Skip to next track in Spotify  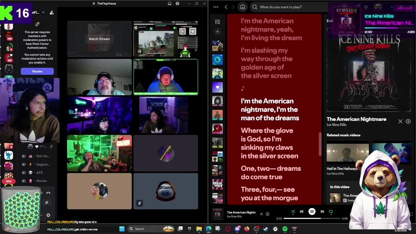point(322,212)
